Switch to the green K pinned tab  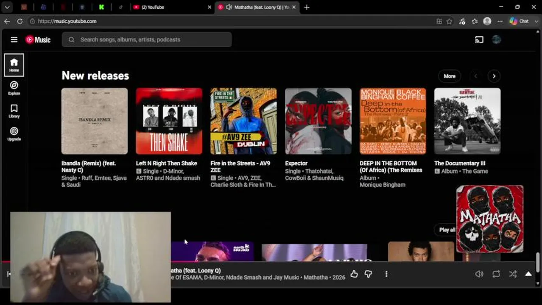102,7
